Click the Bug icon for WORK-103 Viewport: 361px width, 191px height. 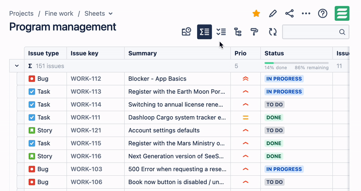32,169
